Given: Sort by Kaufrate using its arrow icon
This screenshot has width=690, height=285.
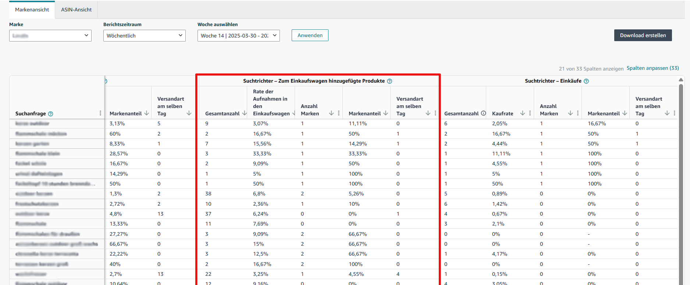Looking at the screenshot, I should click(x=523, y=113).
